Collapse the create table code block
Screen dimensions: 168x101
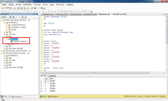43,30
